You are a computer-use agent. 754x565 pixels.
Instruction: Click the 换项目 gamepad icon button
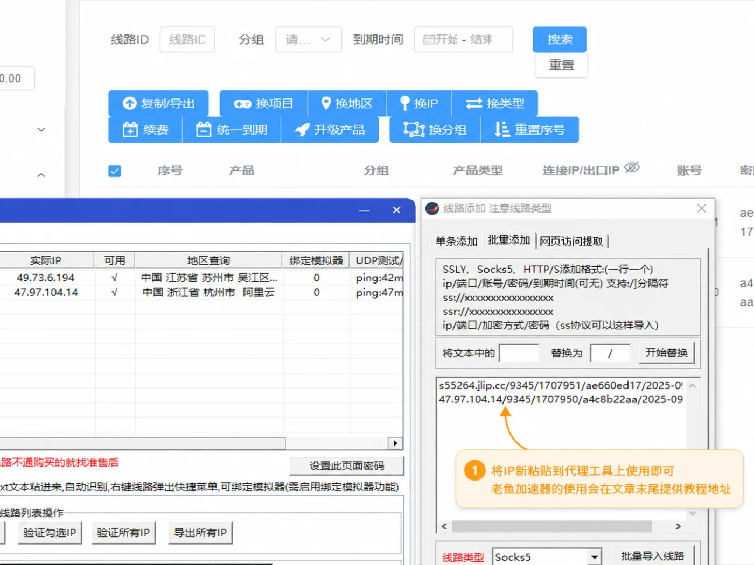tap(263, 103)
